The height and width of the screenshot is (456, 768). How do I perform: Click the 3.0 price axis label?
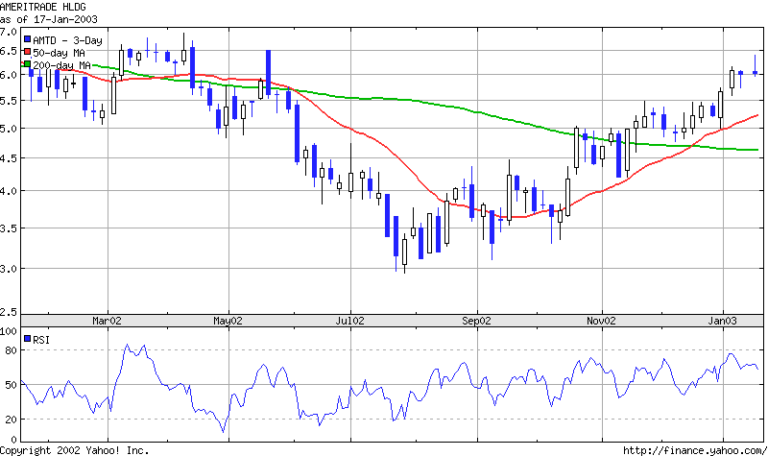pos(9,269)
